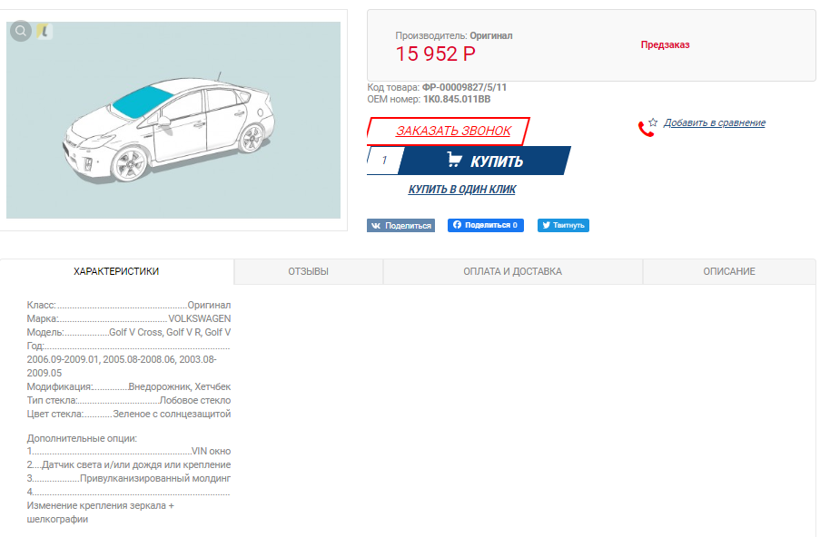820x537 pixels.
Task: Switch to the ОПЛАТА И ДОСТАВКА tab
Action: coord(512,271)
